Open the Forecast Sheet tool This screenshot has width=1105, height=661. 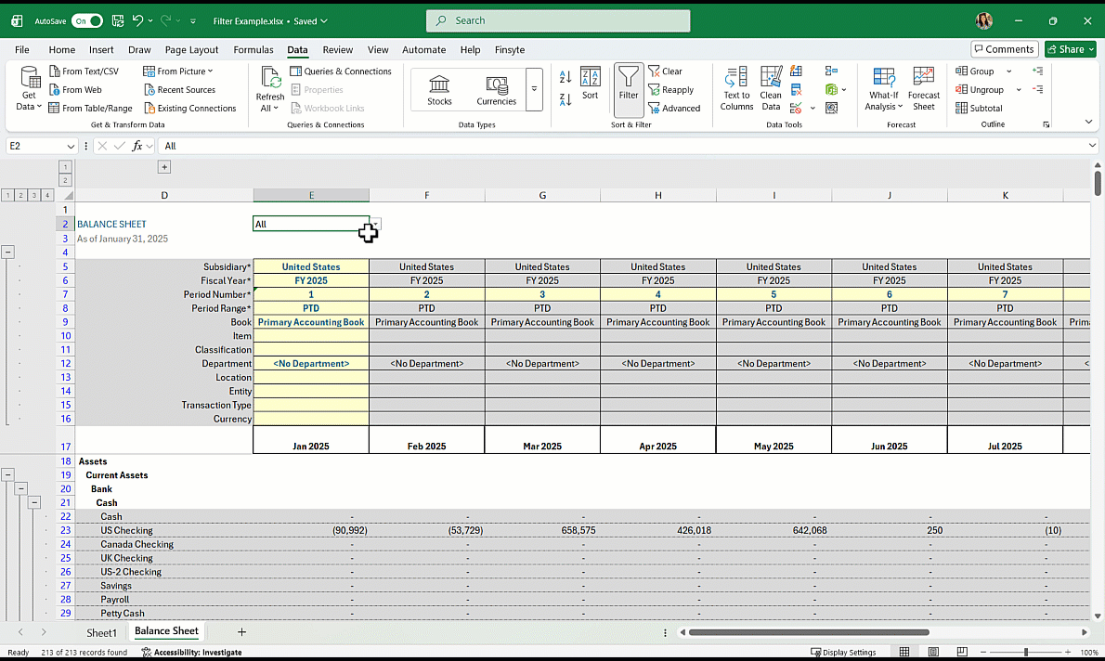click(923, 88)
